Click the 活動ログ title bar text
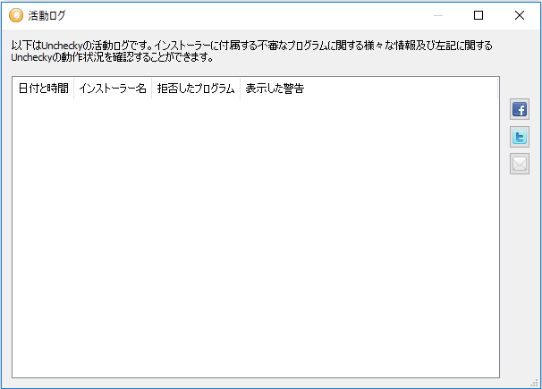 pyautogui.click(x=47, y=15)
